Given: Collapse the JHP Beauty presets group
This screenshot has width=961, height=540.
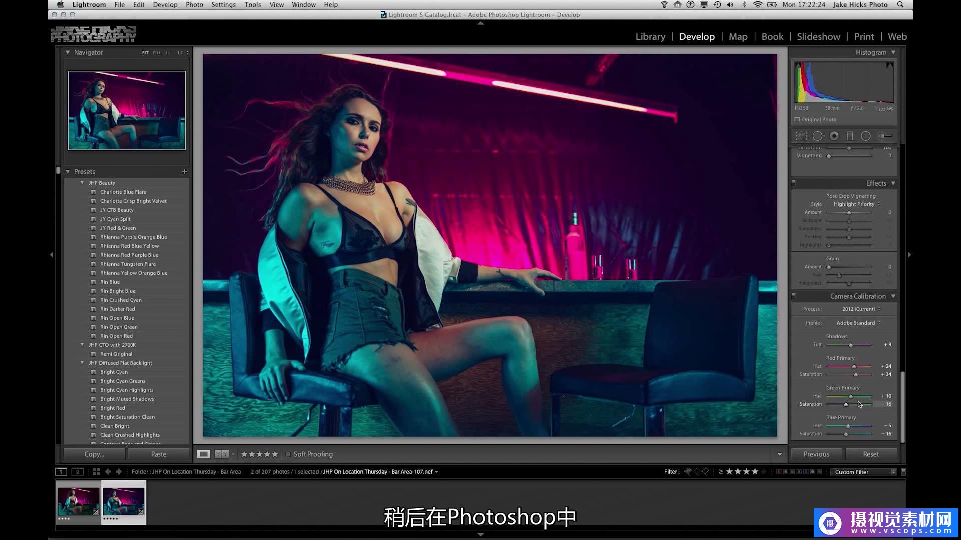Looking at the screenshot, I should 82,182.
